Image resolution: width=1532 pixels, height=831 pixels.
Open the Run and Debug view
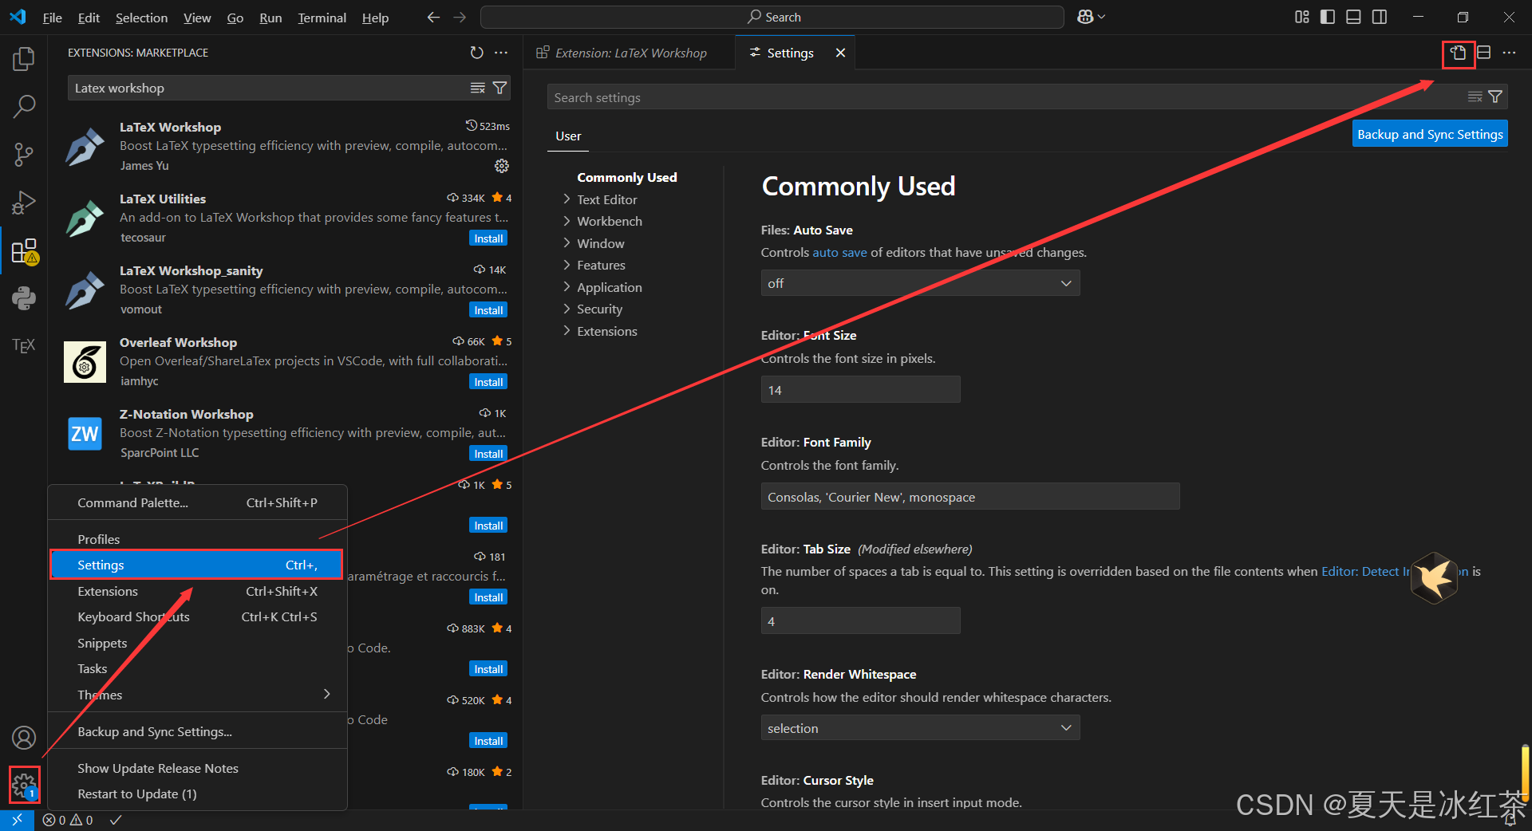pos(24,203)
